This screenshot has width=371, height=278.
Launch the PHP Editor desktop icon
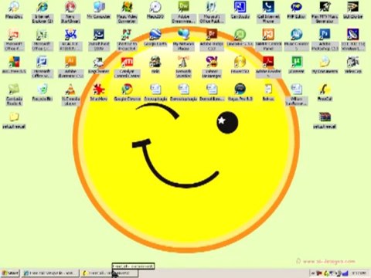296,10
